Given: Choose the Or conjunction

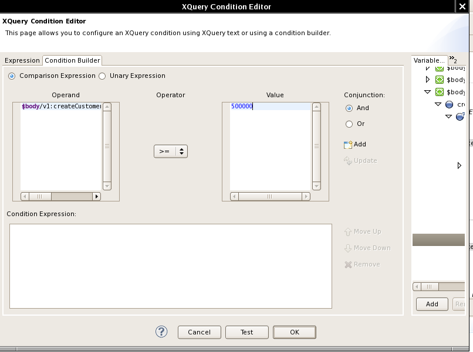Looking at the screenshot, I should click(349, 124).
